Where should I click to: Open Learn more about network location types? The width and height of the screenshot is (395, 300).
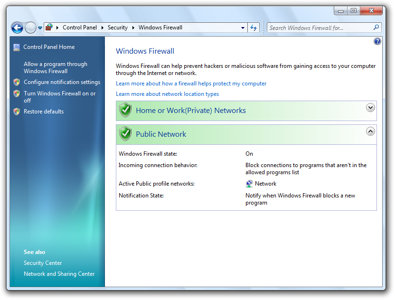(x=167, y=94)
